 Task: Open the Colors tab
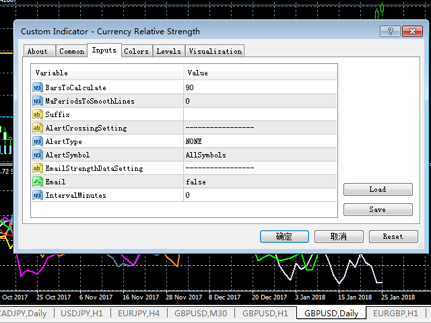pos(137,51)
